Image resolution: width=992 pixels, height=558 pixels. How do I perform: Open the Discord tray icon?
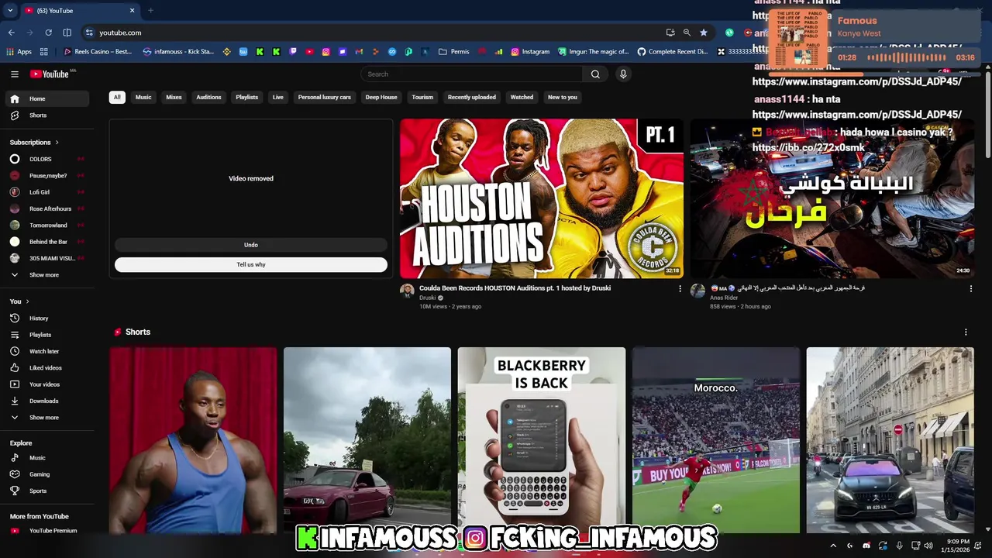[866, 546]
